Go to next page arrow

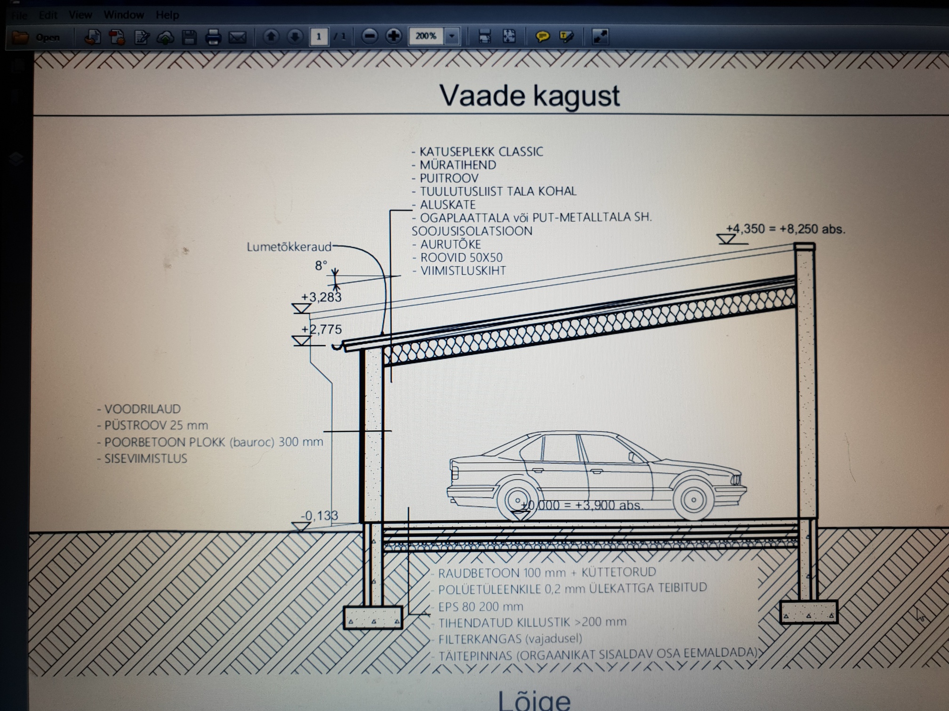pos(295,36)
